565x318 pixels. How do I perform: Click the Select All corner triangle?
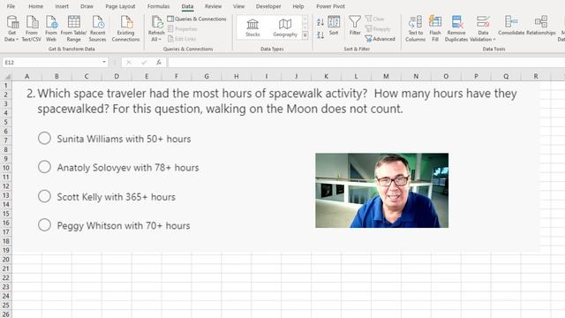coord(7,76)
